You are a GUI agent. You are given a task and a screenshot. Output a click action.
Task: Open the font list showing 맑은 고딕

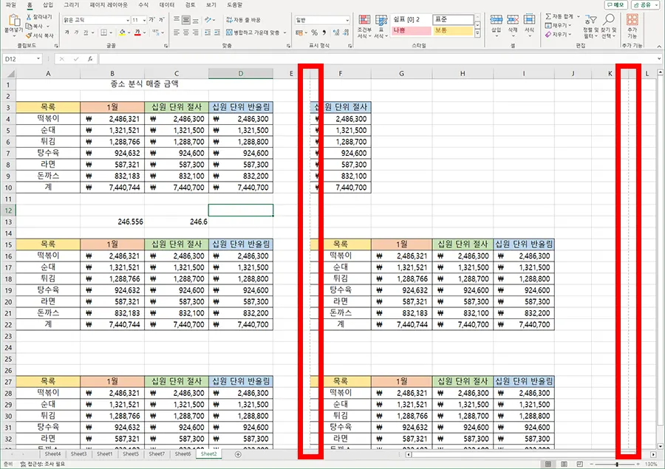pyautogui.click(x=127, y=21)
